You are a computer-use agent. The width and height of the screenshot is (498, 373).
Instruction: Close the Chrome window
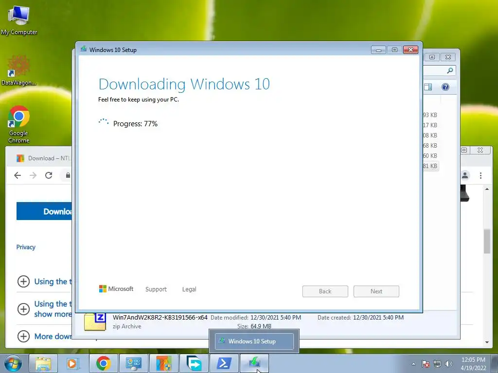(480, 150)
